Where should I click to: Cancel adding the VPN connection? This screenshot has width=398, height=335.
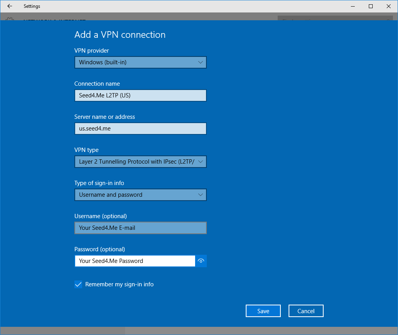click(x=306, y=311)
